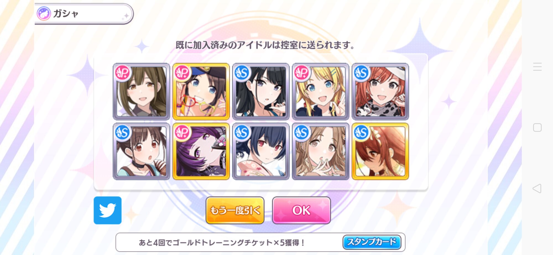Tap the pink OK button

coord(301,210)
